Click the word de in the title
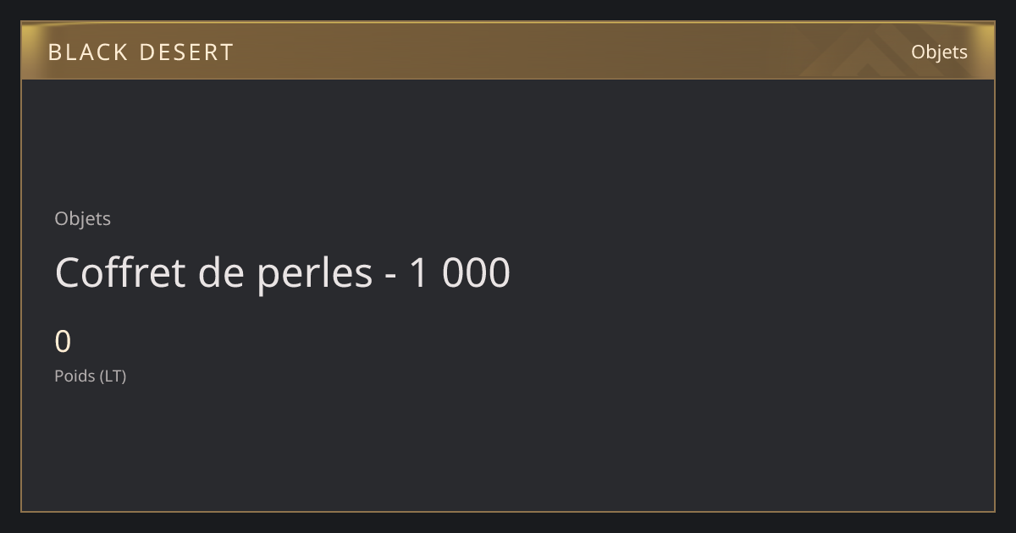The width and height of the screenshot is (1016, 533). click(x=221, y=272)
